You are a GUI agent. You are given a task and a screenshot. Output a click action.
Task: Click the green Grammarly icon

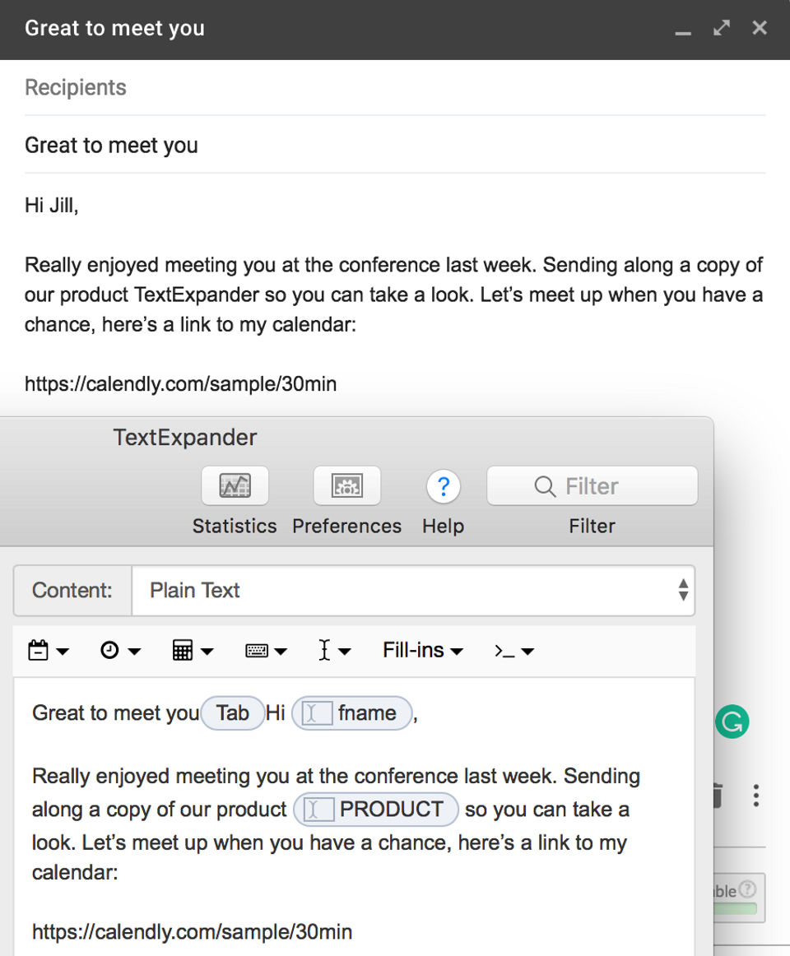coord(732,722)
